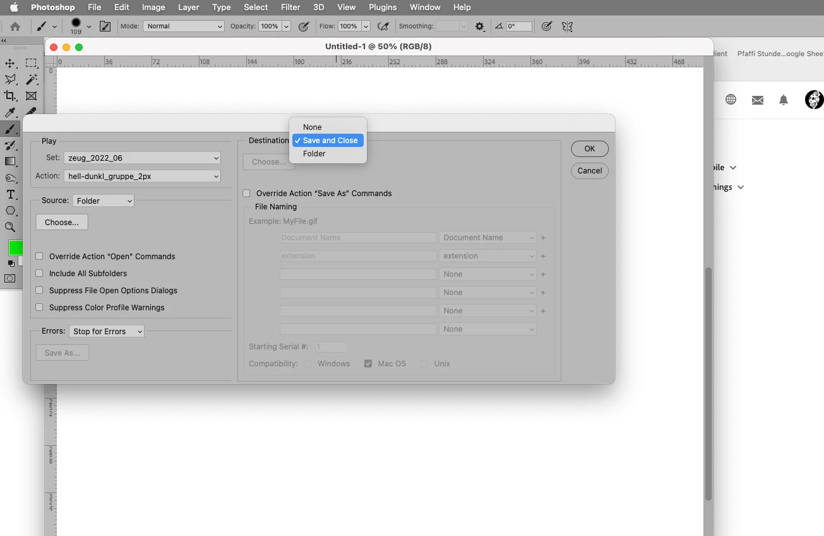Check Suppress Color Profile Warnings
Viewport: 824px width, 536px height.
pos(39,308)
